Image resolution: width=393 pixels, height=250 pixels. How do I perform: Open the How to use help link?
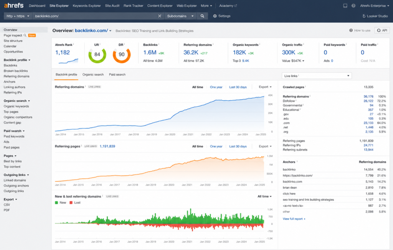pos(360,30)
